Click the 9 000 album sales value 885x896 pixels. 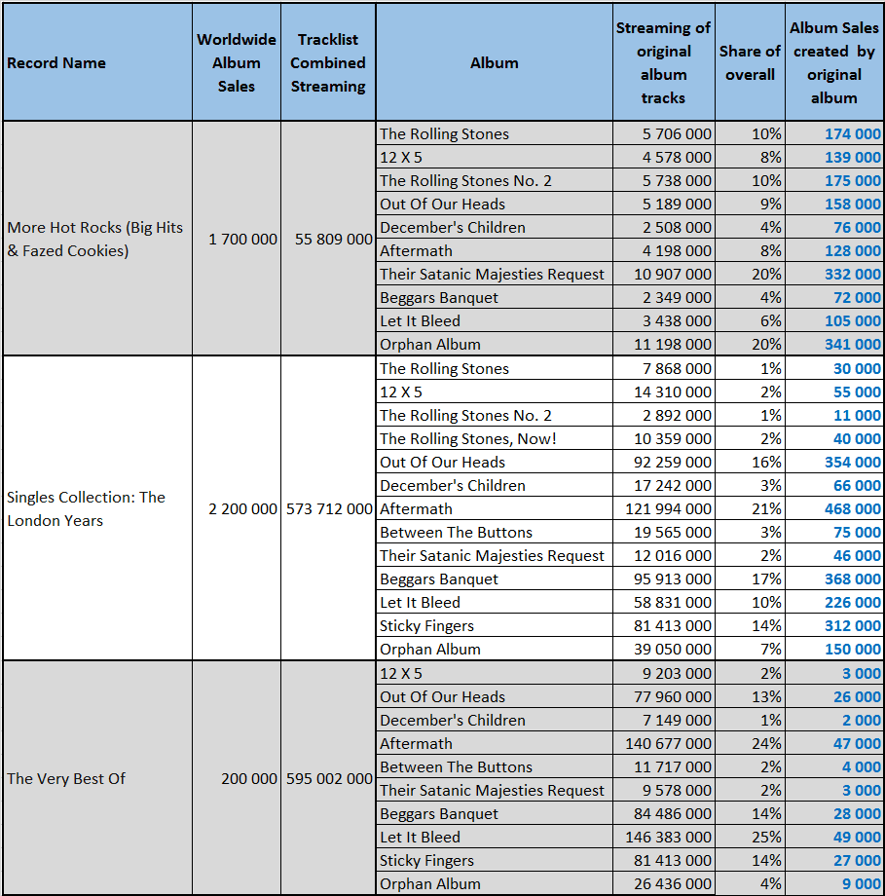[x=861, y=884]
